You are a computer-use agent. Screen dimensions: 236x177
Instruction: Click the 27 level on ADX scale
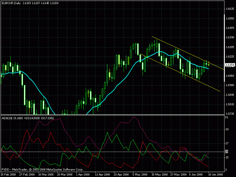coord(227,143)
